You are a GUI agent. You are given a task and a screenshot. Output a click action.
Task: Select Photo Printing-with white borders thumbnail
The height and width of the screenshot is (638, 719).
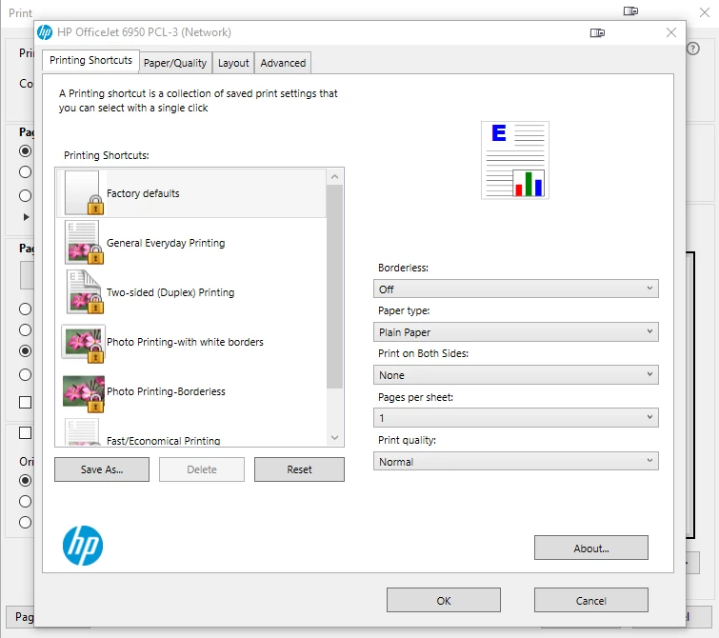(x=83, y=344)
